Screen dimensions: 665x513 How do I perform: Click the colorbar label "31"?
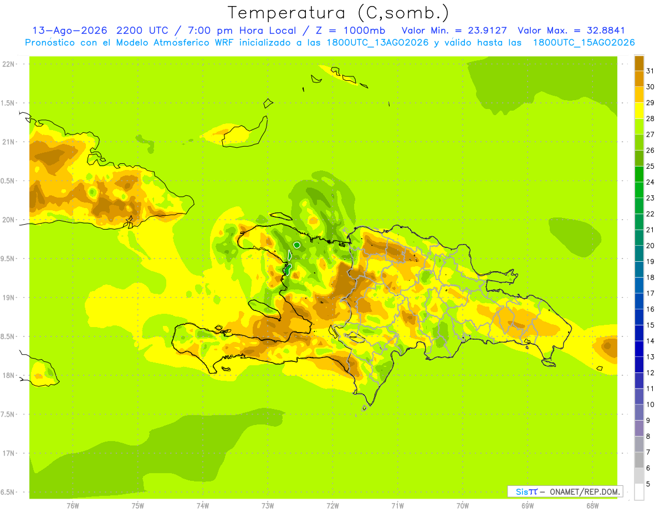[651, 71]
